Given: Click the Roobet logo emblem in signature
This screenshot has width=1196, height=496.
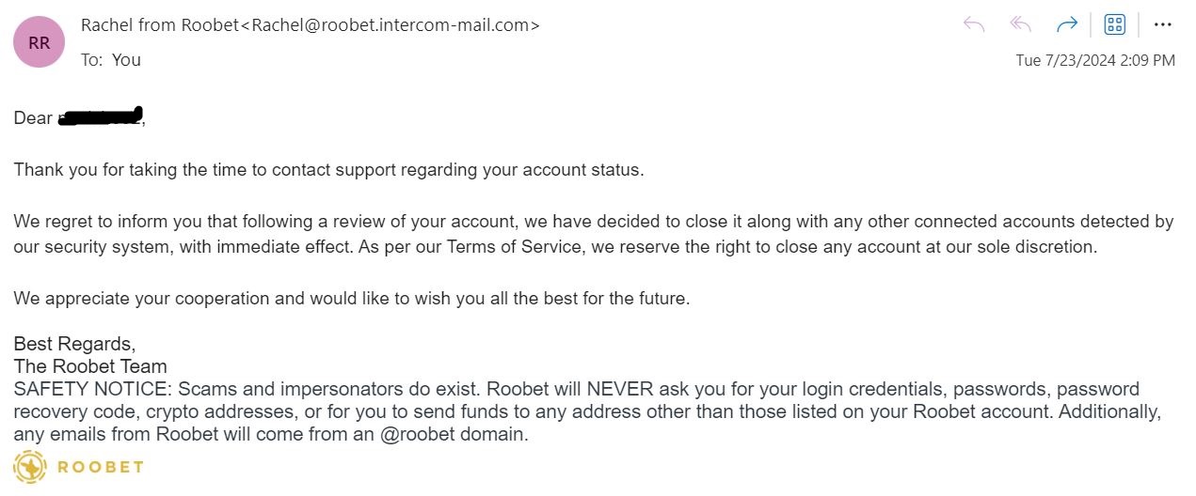Looking at the screenshot, I should pyautogui.click(x=30, y=466).
